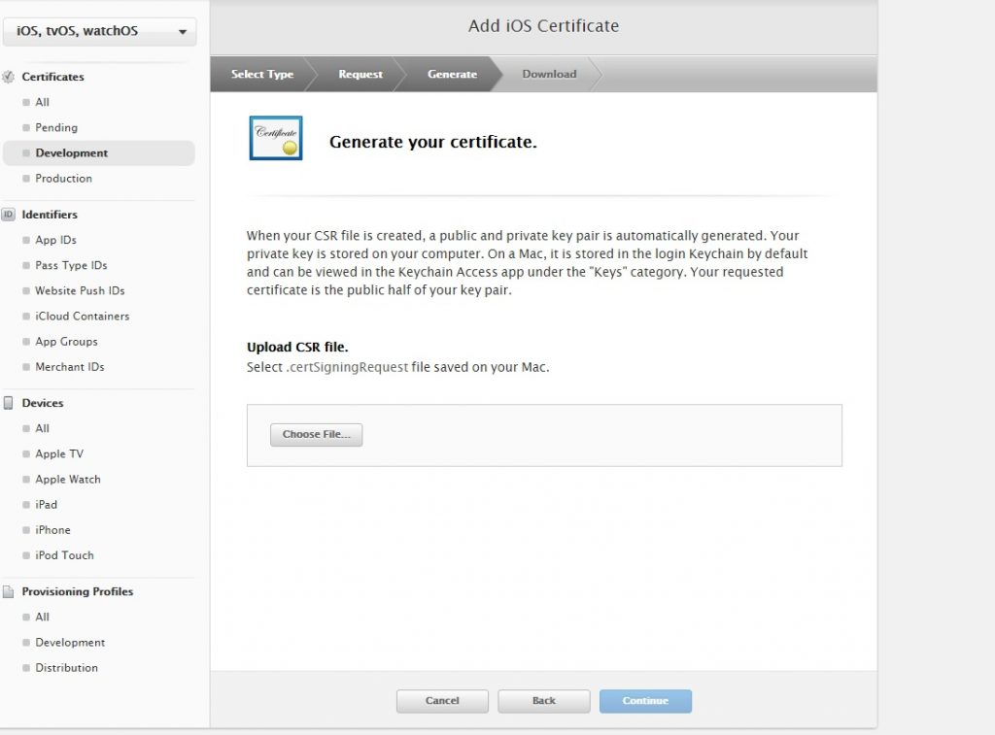Viewport: 995px width, 735px height.
Task: Click the Back button
Action: point(543,701)
